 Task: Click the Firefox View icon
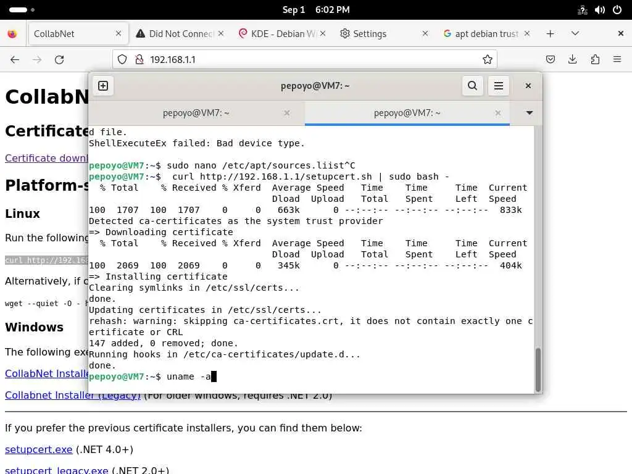(x=12, y=34)
